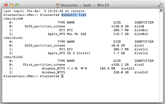Click the 320.0 GB size value
Viewport: 165px width, 104px height.
121,72
